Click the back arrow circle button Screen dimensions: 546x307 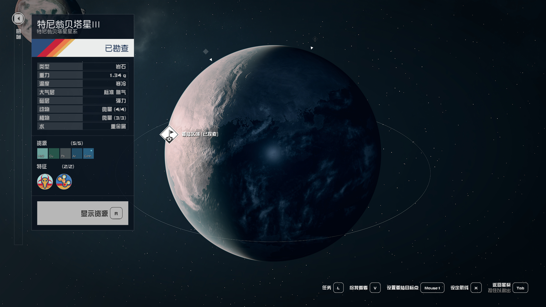point(18,19)
